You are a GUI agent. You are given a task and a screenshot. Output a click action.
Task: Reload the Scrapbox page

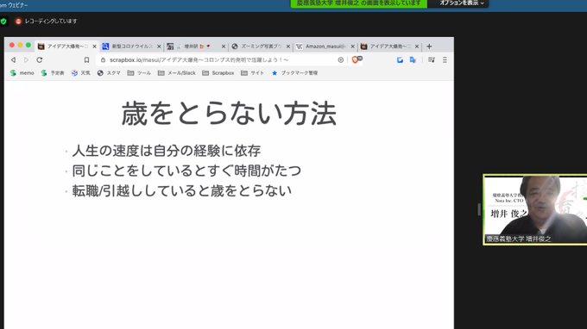40,59
